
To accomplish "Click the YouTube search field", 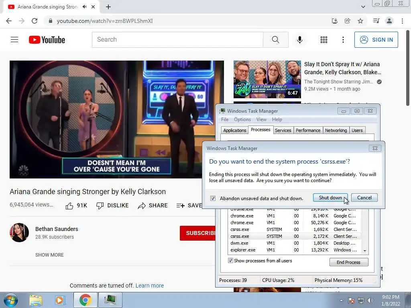I will point(177,40).
